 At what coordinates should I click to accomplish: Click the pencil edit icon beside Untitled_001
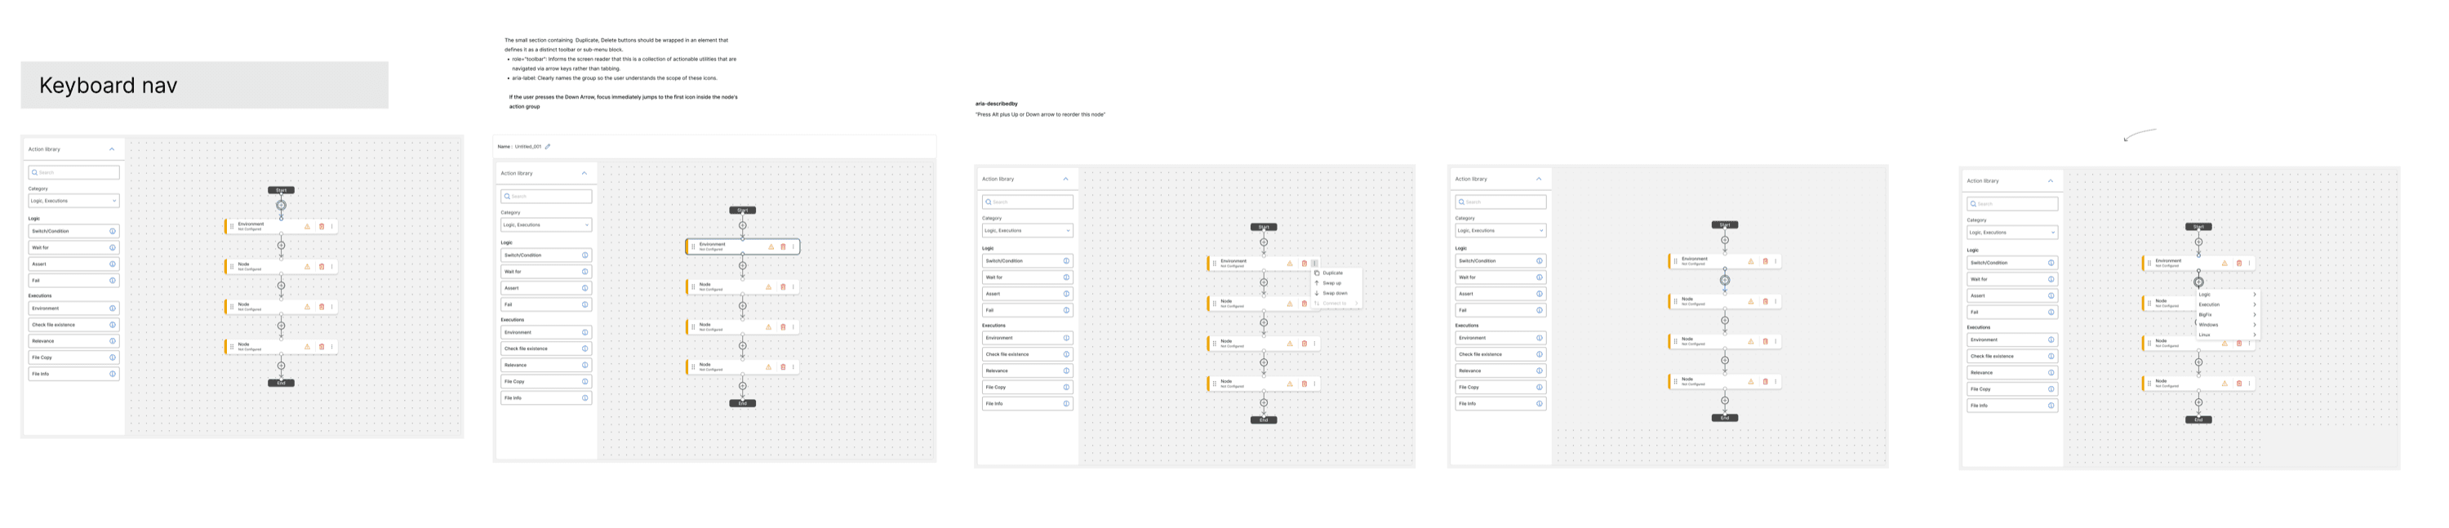pyautogui.click(x=548, y=146)
